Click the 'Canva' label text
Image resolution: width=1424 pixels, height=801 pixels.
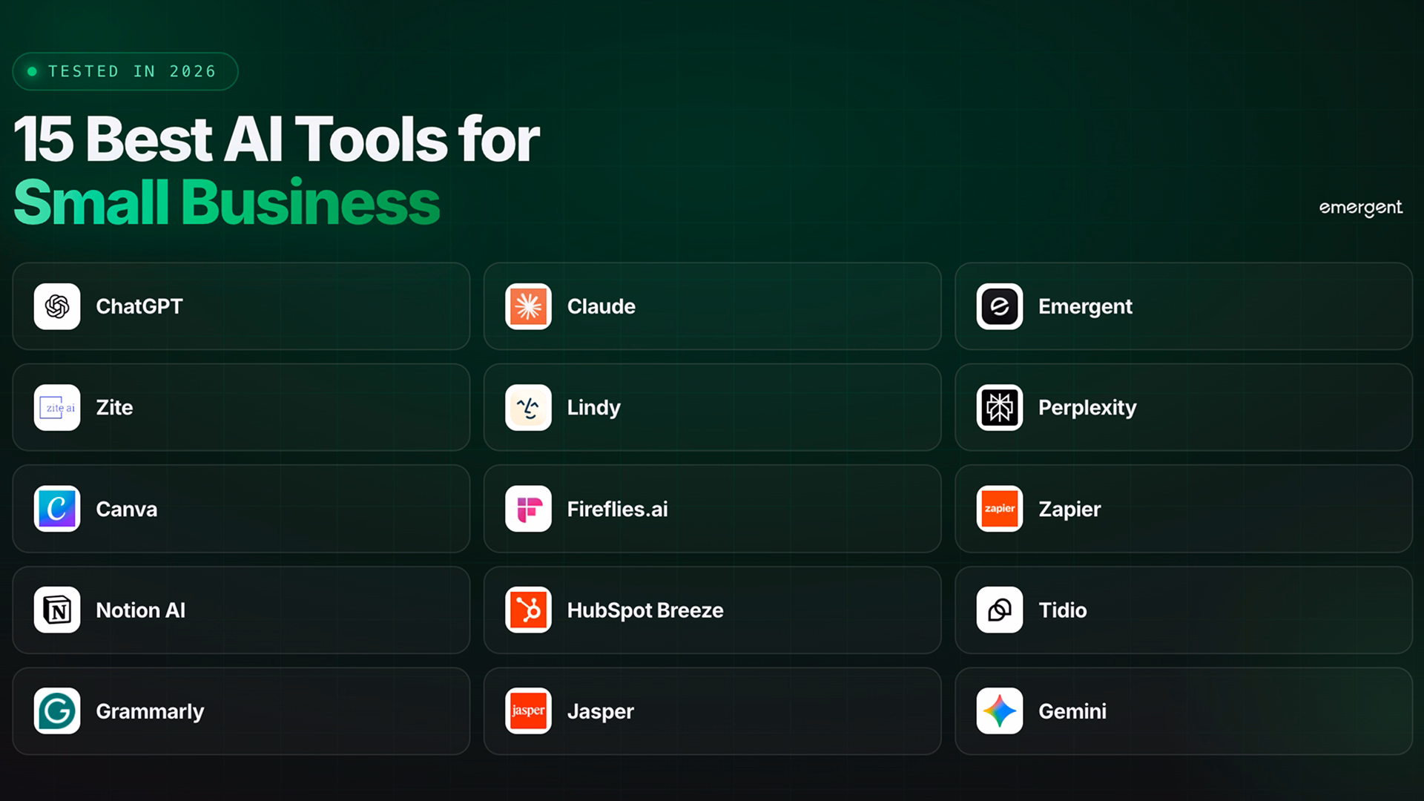click(x=127, y=509)
